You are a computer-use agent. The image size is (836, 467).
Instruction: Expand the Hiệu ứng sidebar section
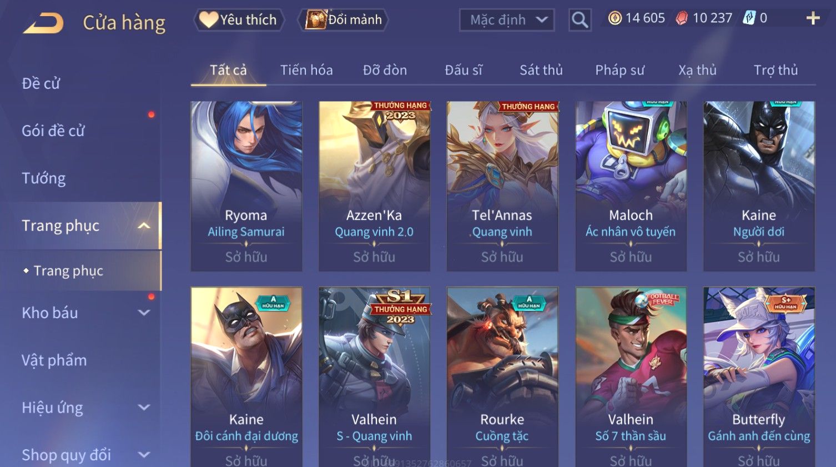tap(144, 408)
